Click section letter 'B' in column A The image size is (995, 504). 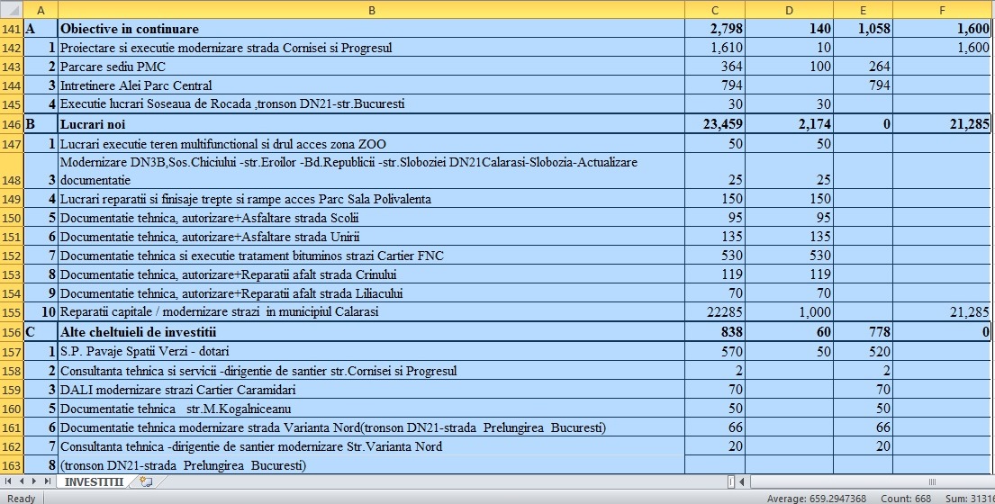(41, 124)
